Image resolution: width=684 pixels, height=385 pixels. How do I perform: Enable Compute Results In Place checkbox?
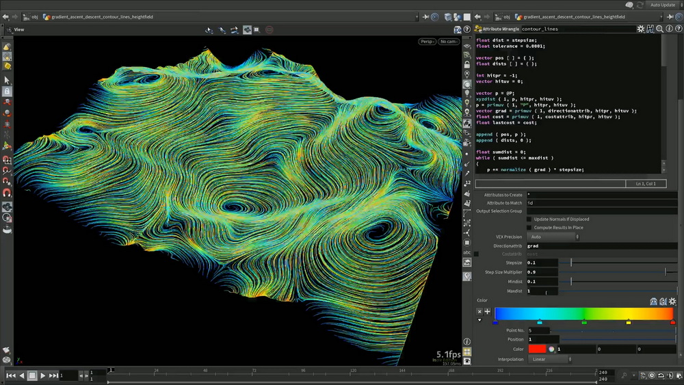529,228
